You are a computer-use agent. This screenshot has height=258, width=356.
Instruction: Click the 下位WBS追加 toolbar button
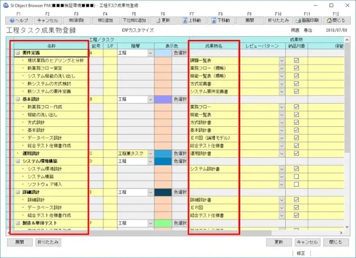(x=134, y=20)
